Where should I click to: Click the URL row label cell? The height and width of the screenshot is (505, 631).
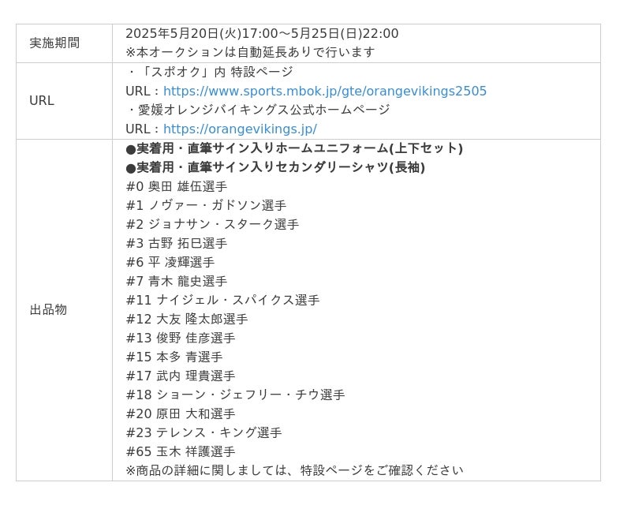pos(42,100)
